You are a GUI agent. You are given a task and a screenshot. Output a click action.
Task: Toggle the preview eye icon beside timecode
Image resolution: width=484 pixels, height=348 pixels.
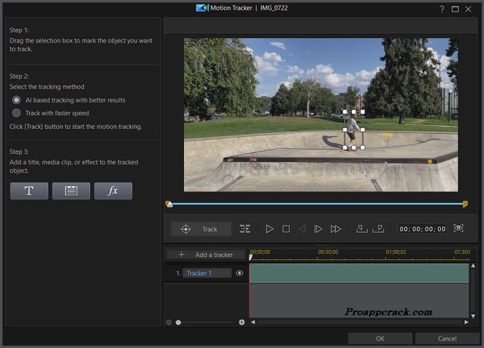(459, 229)
